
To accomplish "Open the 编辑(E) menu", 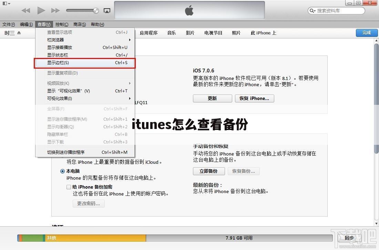I will (x=26, y=24).
